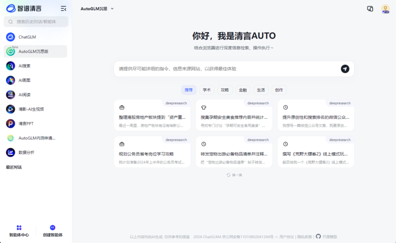Open the multi-device icon at top right
This screenshot has height=243, width=396.
pos(370,8)
